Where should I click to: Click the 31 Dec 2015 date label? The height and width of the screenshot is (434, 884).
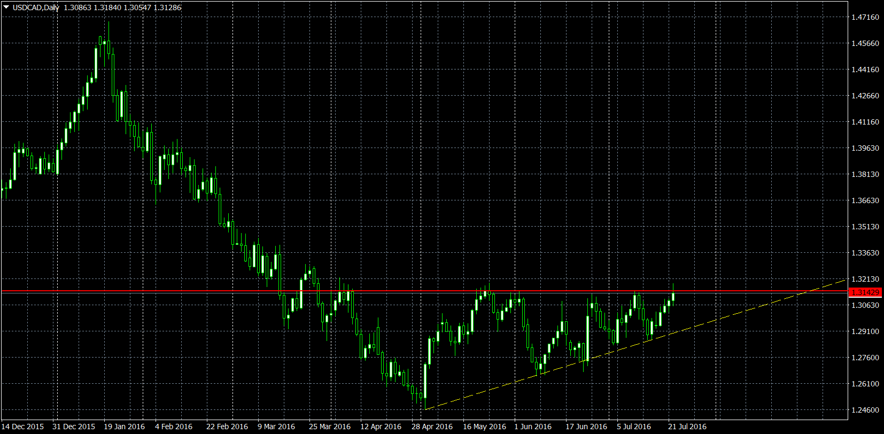pos(74,427)
